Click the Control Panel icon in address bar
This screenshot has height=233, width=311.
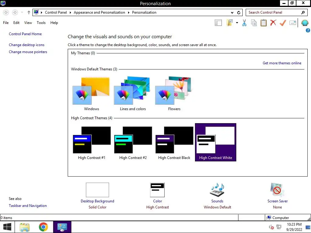pos(36,12)
